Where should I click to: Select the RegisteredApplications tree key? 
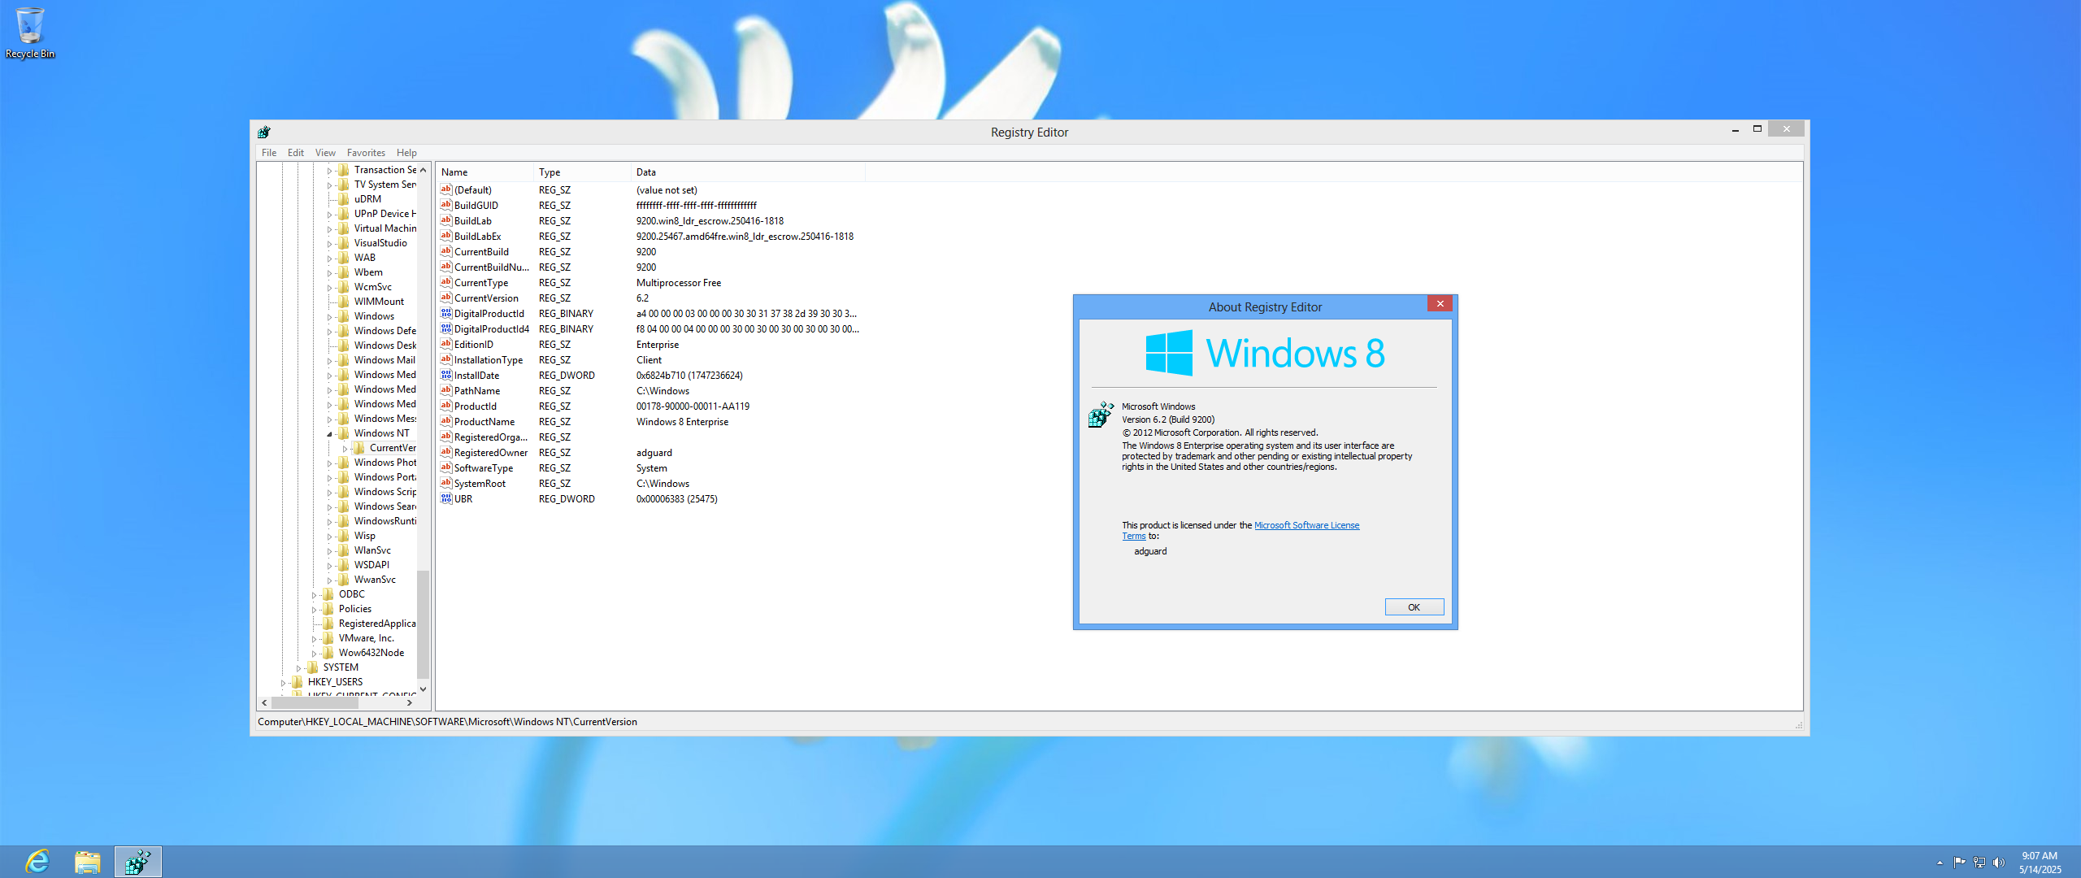tap(376, 623)
